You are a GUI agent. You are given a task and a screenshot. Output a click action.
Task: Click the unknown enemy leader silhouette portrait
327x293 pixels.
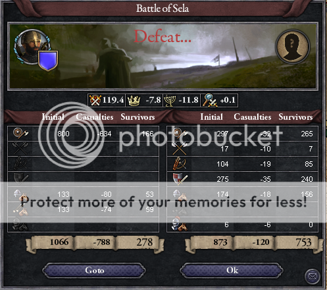point(293,47)
